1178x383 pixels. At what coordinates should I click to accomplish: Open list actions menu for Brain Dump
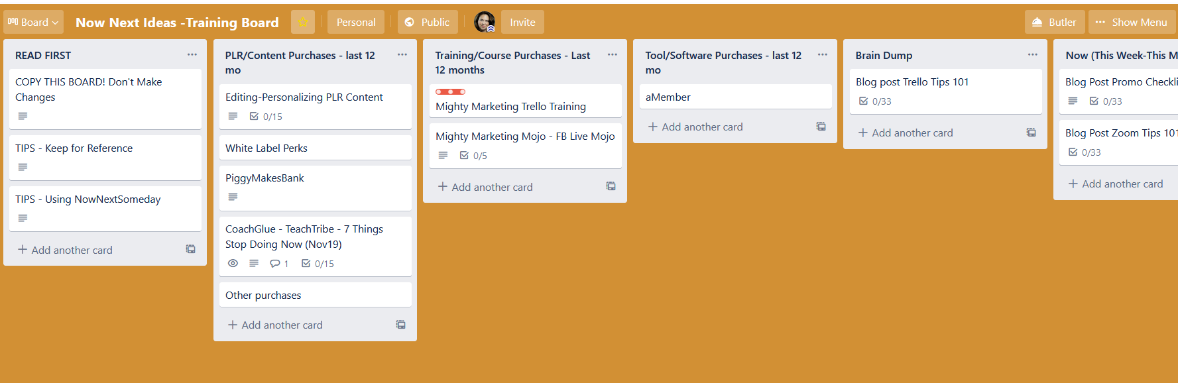click(1033, 55)
